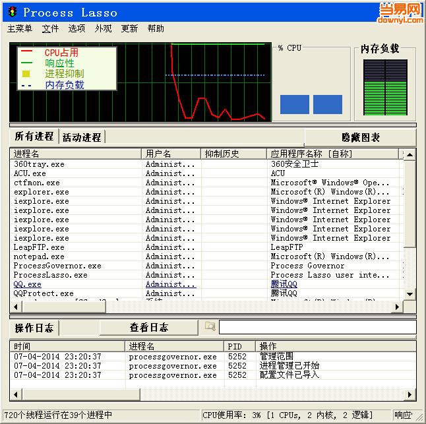Click the log search magnifier icon
The width and height of the screenshot is (426, 424).
pos(210,326)
